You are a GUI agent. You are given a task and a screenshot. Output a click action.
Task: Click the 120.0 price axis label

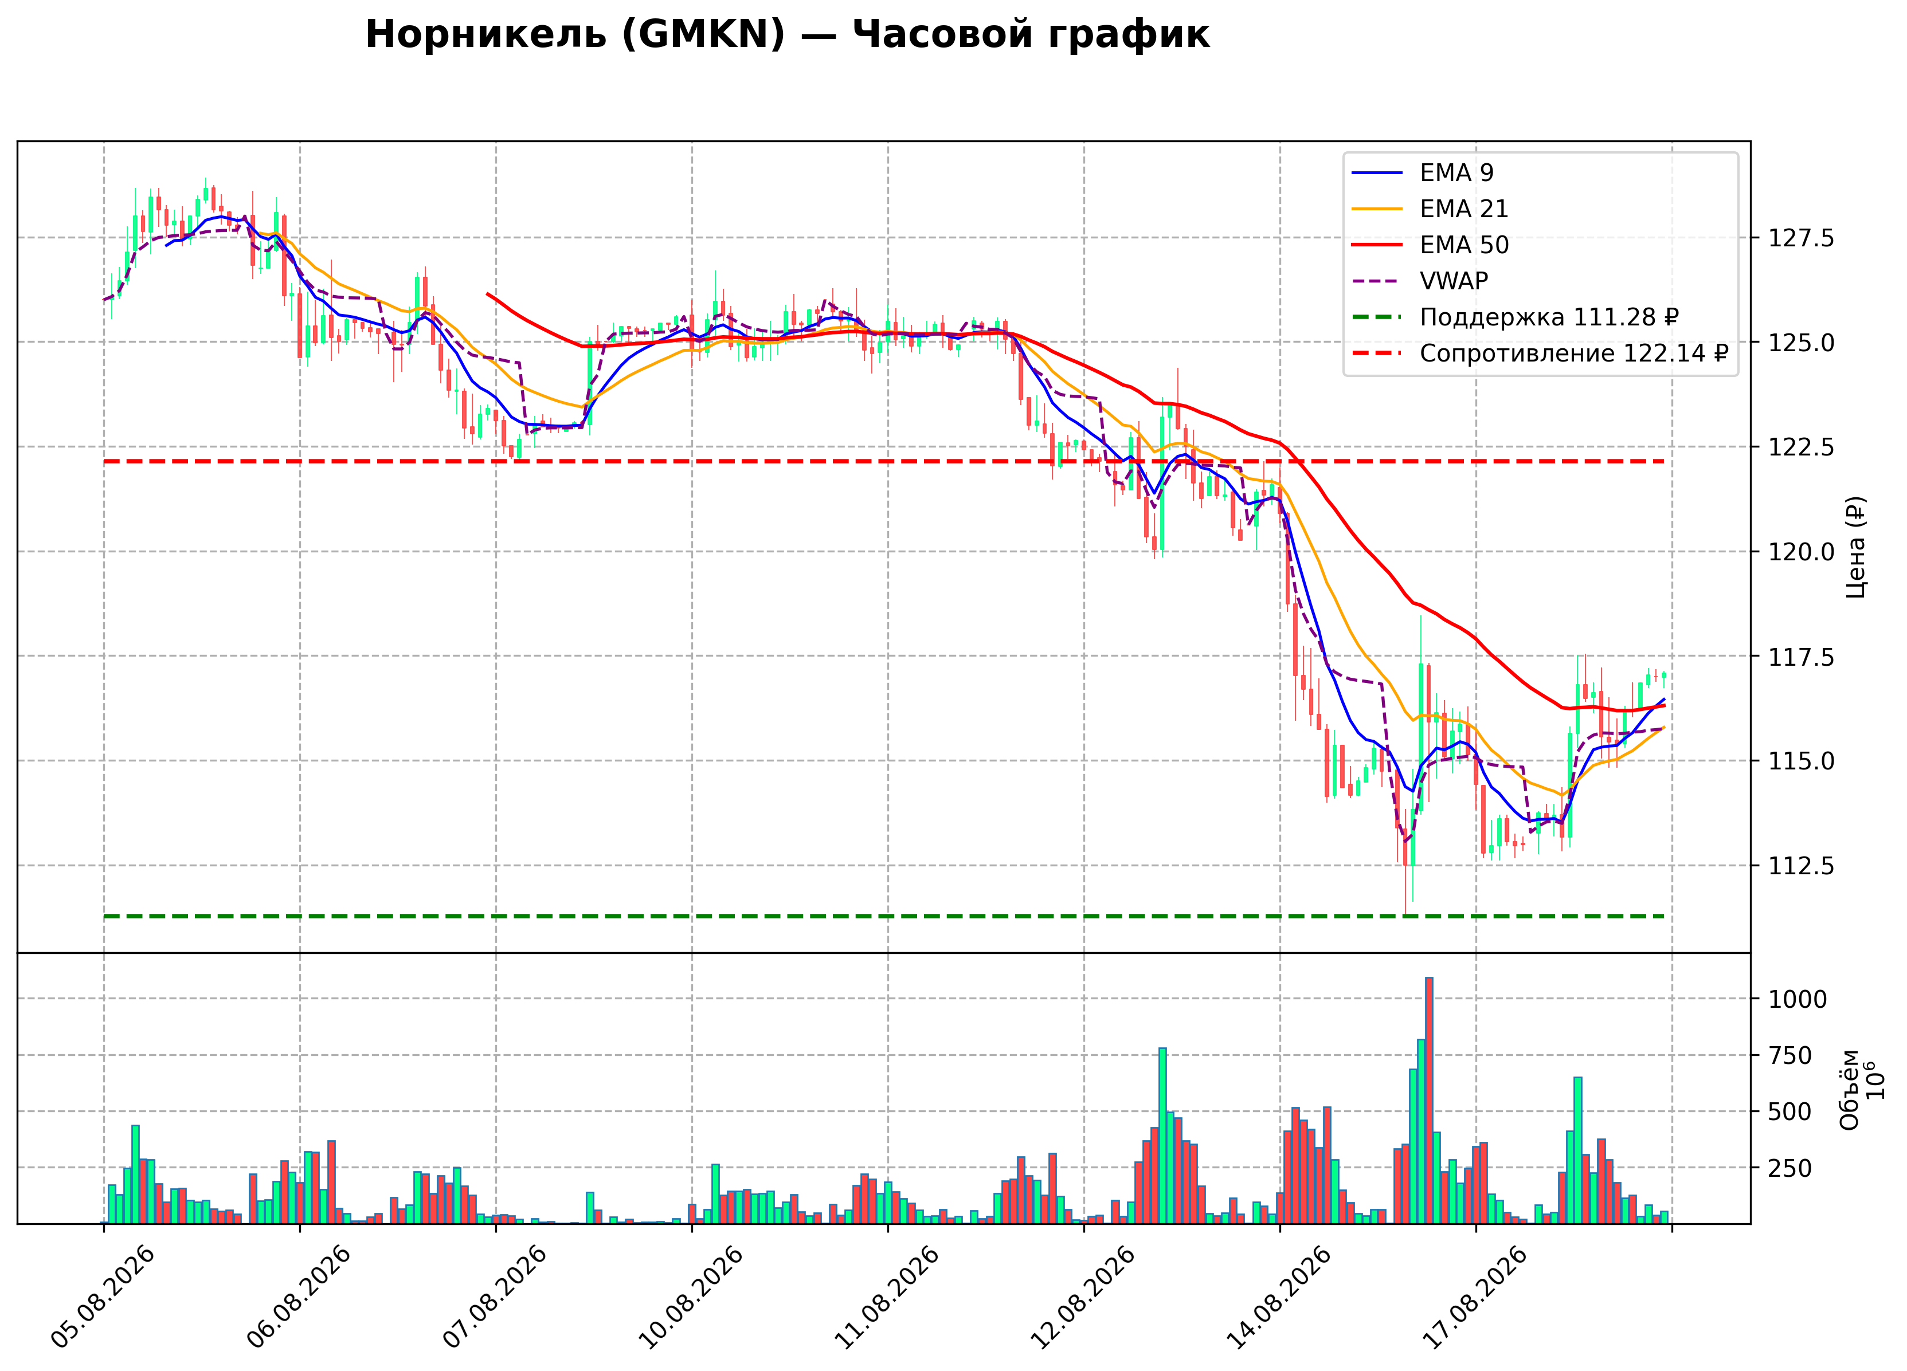coord(1801,552)
